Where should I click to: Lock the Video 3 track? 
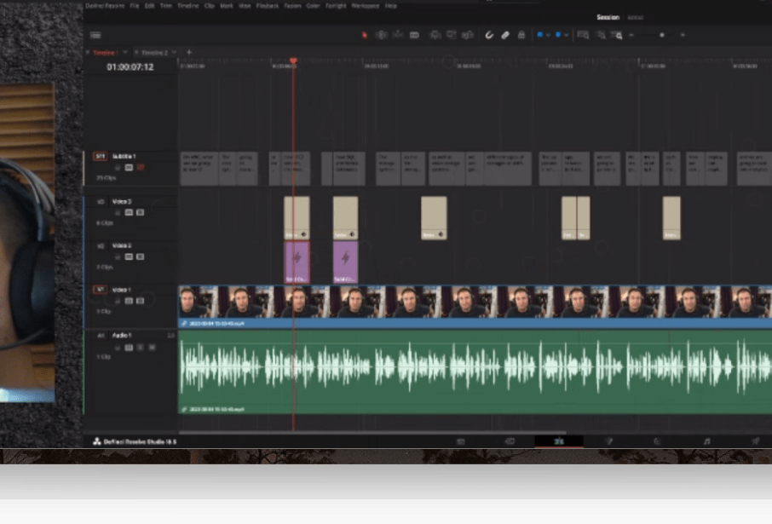(118, 213)
